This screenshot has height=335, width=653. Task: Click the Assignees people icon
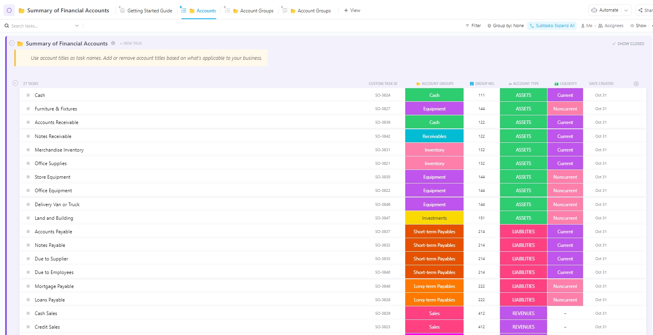click(x=600, y=26)
